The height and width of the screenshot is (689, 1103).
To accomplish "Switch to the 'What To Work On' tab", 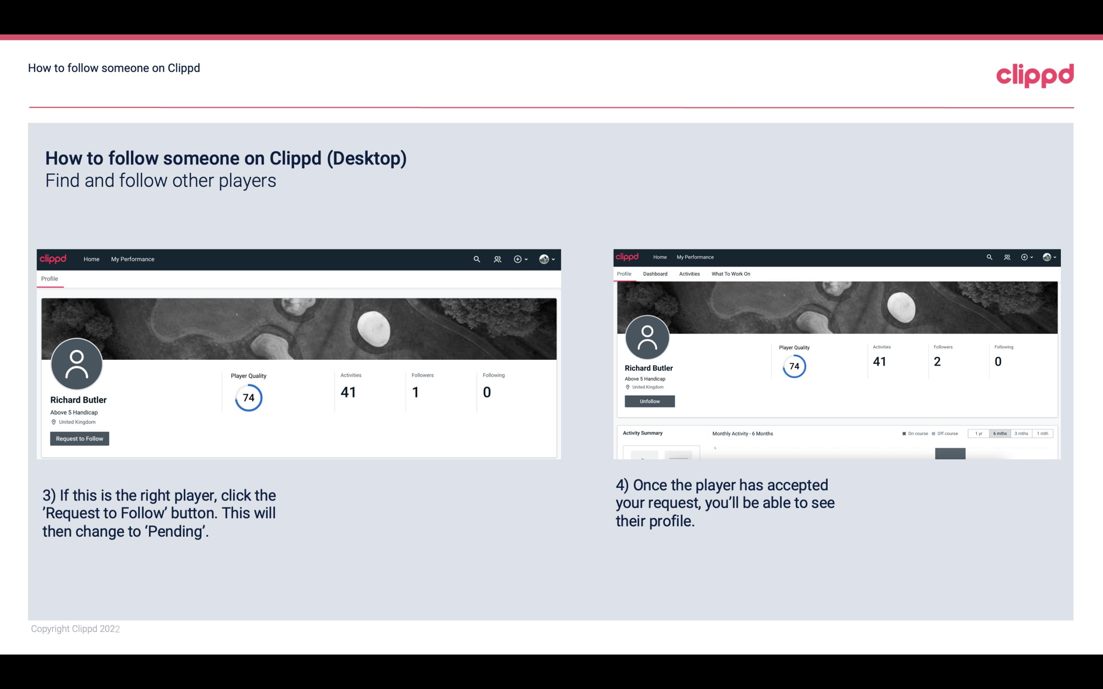I will [731, 274].
